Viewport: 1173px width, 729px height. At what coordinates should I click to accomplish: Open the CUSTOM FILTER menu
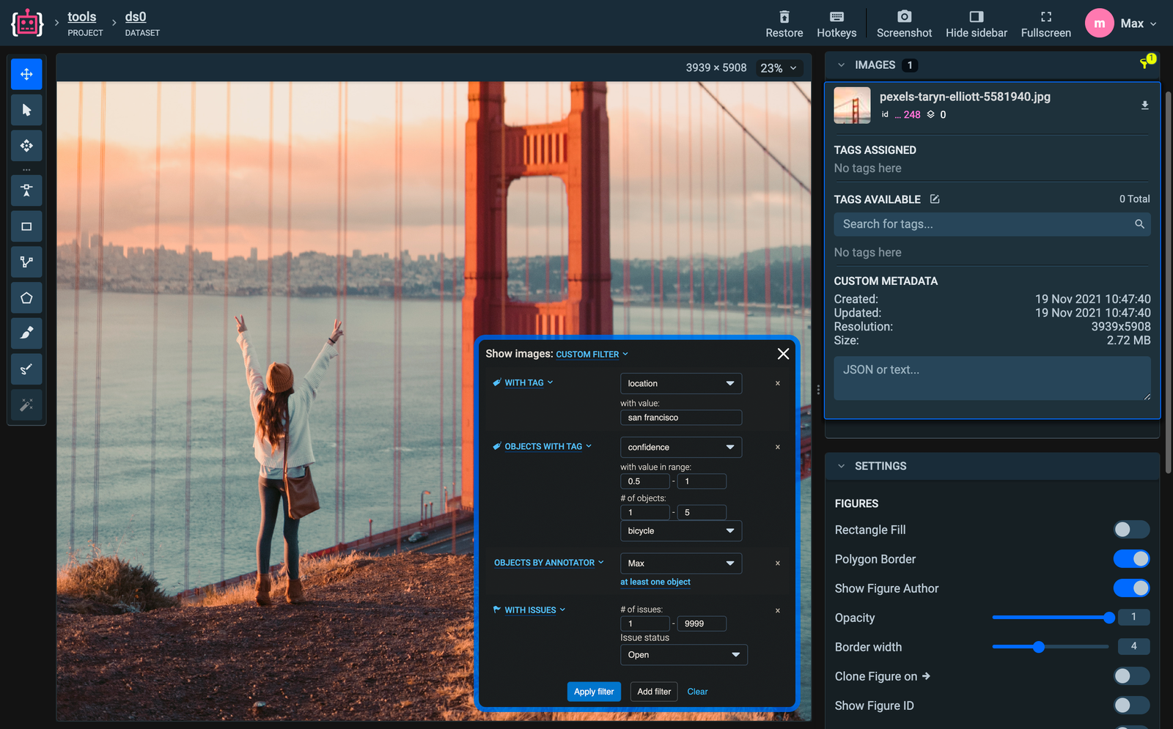(591, 354)
